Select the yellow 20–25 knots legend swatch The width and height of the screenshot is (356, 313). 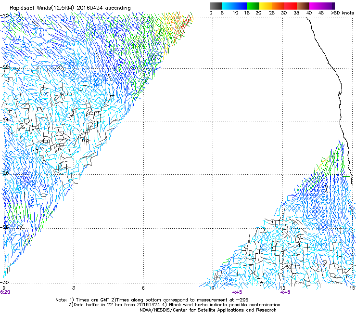pos(266,6)
